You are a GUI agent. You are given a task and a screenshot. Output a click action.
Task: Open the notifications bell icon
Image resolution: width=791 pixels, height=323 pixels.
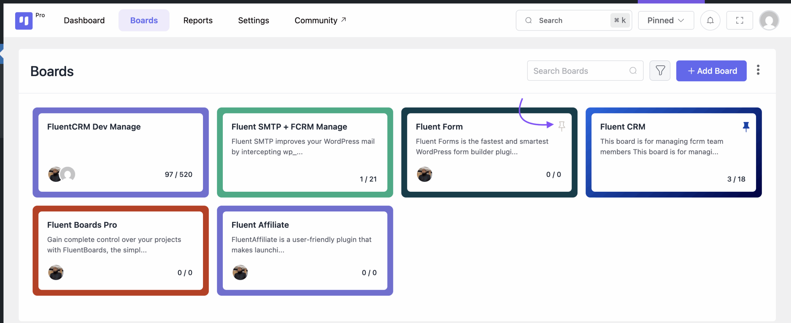click(x=710, y=20)
